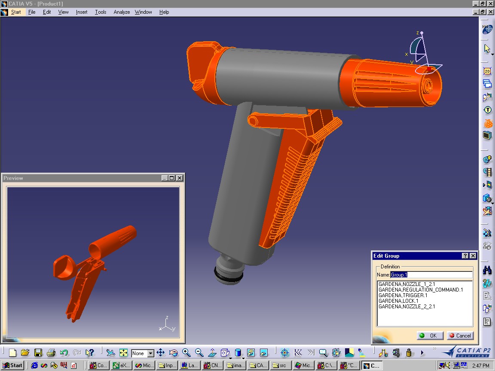Click the sectioning icon in bottom toolbar

[x=336, y=353]
